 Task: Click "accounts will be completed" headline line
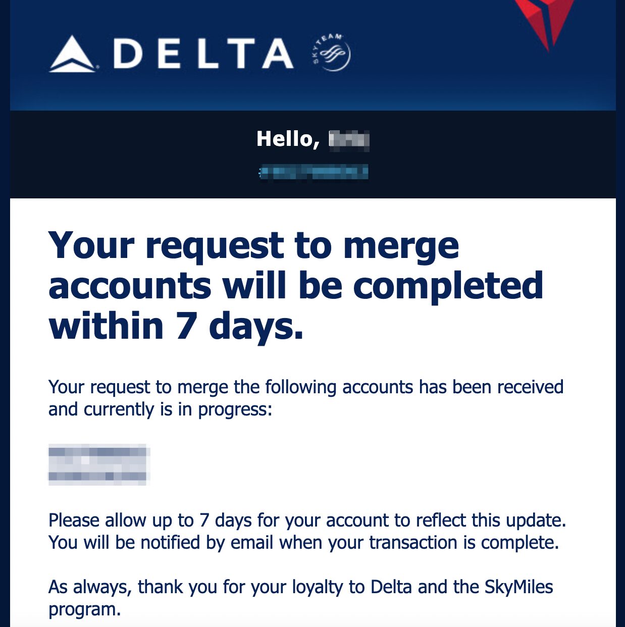point(296,286)
